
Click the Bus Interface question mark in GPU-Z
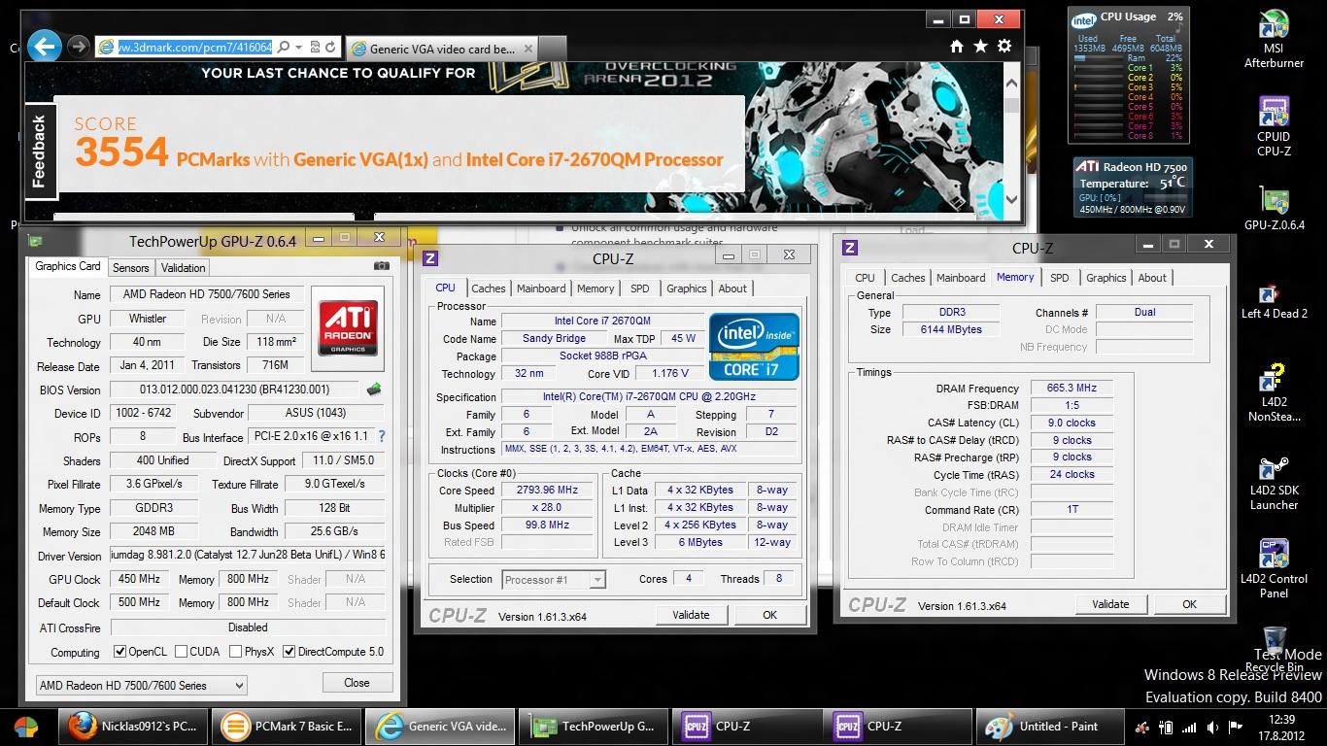[x=381, y=437]
